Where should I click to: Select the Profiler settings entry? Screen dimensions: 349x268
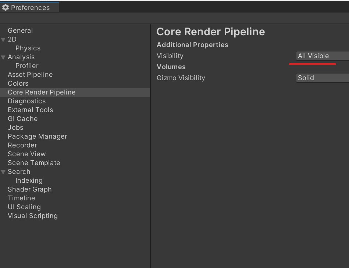pyautogui.click(x=26, y=65)
